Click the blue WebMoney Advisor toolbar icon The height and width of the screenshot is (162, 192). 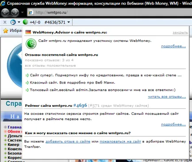coord(13,22)
